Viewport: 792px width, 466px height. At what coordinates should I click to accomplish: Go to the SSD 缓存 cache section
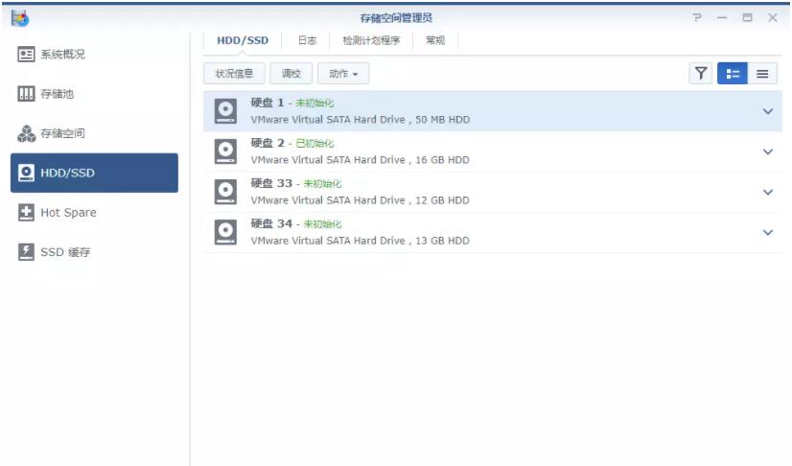[94, 252]
